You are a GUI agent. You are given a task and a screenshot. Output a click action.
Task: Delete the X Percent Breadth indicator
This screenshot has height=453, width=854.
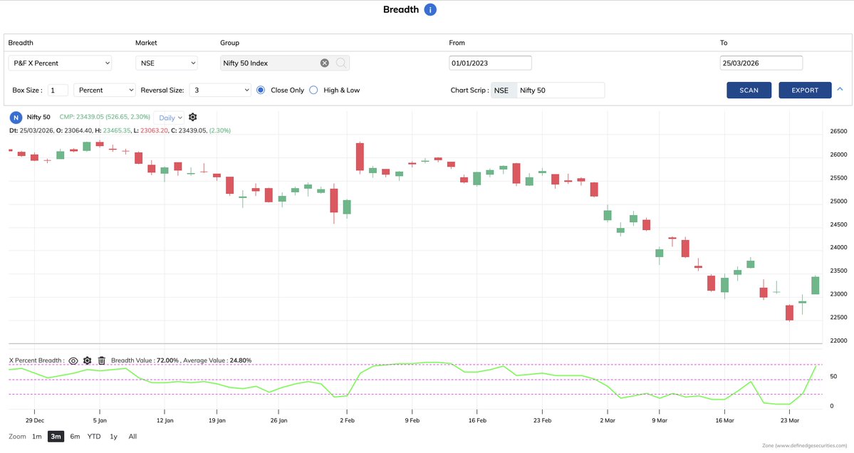[x=101, y=360]
